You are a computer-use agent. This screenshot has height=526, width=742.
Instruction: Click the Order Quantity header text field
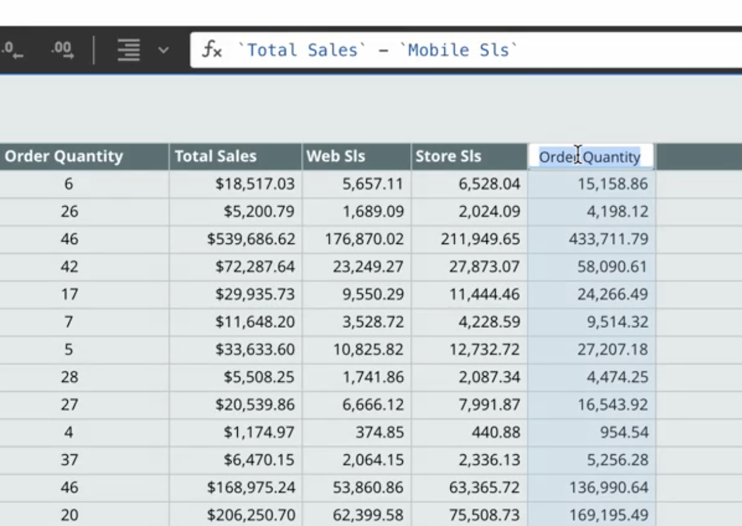590,157
